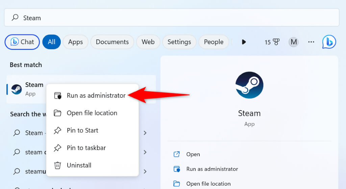Click the Uninstall trash icon in context menu

[58, 165]
